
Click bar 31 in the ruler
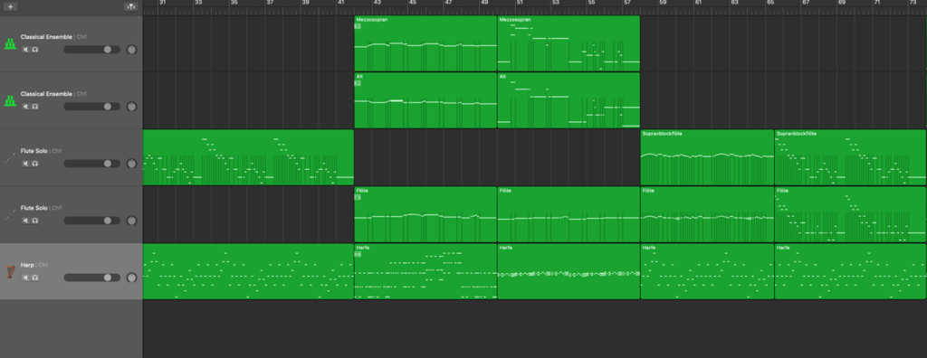(163, 3)
